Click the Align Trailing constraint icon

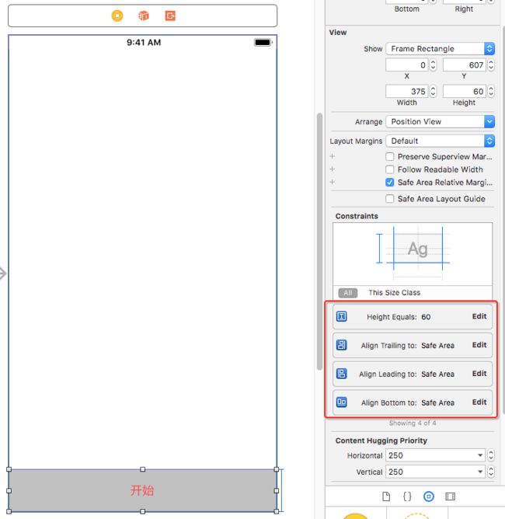[342, 345]
